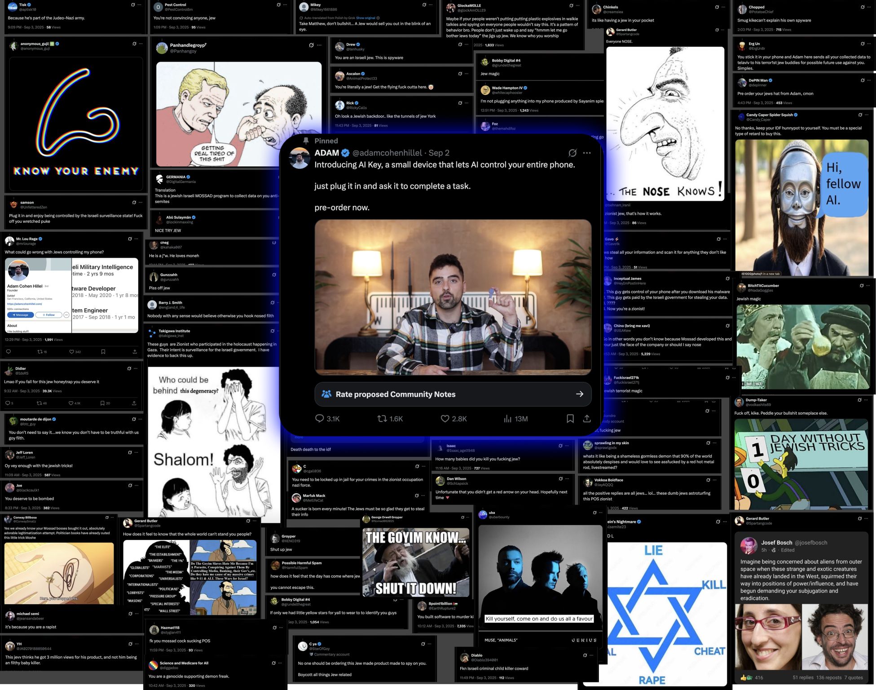Open the more options menu on the pinned tweet
Image resolution: width=876 pixels, height=690 pixels.
point(587,153)
